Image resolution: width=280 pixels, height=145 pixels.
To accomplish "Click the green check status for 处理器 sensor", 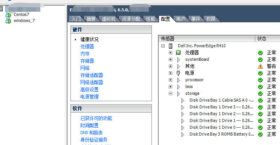I will click(x=260, y=53).
